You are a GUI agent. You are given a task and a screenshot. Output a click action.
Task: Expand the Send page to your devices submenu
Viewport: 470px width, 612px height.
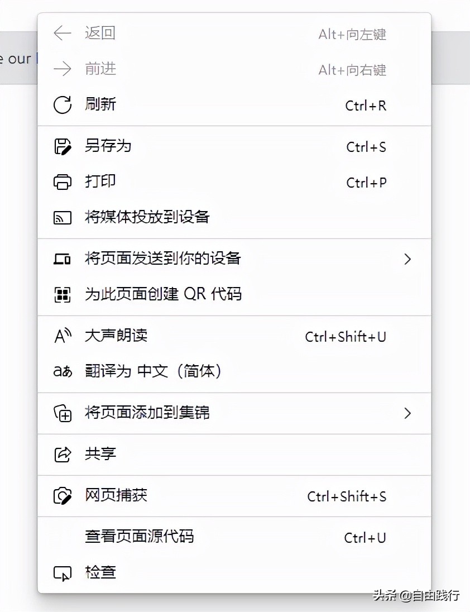point(408,259)
